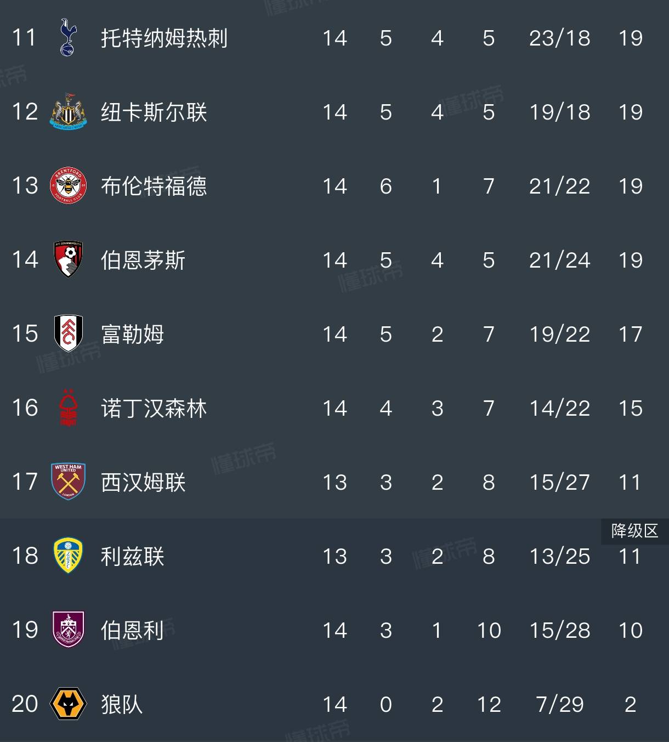The height and width of the screenshot is (742, 669).
Task: Click team name 狼队
Action: point(122,705)
